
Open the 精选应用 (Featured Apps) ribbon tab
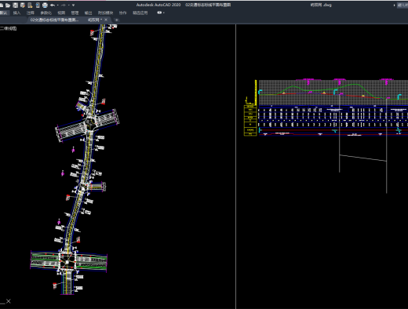click(x=140, y=13)
